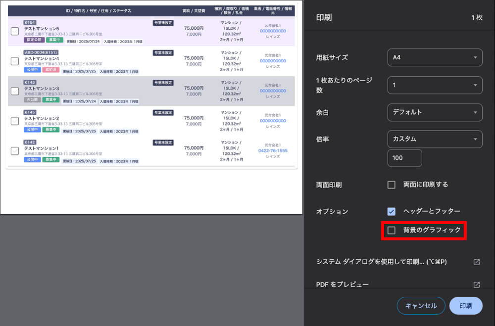The width and height of the screenshot is (495, 326).
Task: Open 余白 デフォルト dropdown
Action: click(435, 112)
